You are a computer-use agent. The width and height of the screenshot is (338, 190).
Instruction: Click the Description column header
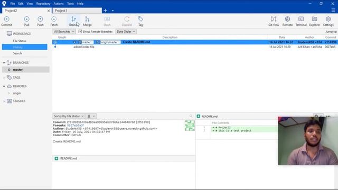170,37
